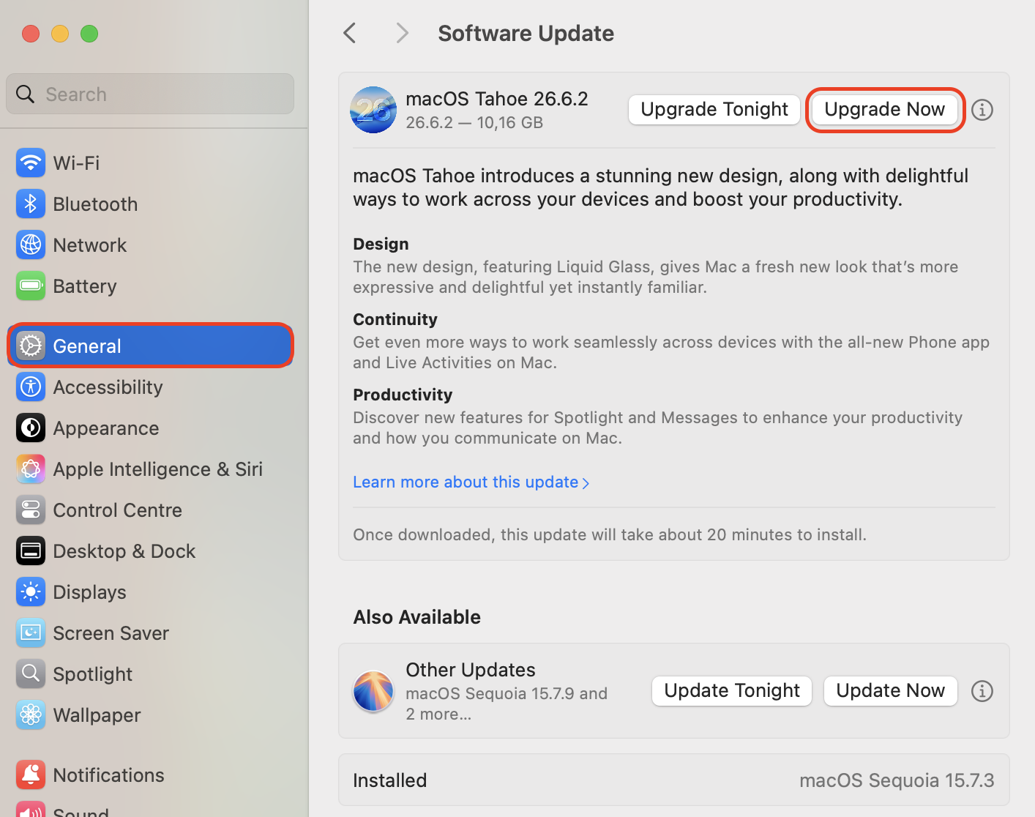This screenshot has width=1035, height=817.
Task: Click the Appearance sidebar icon
Action: pyautogui.click(x=31, y=428)
